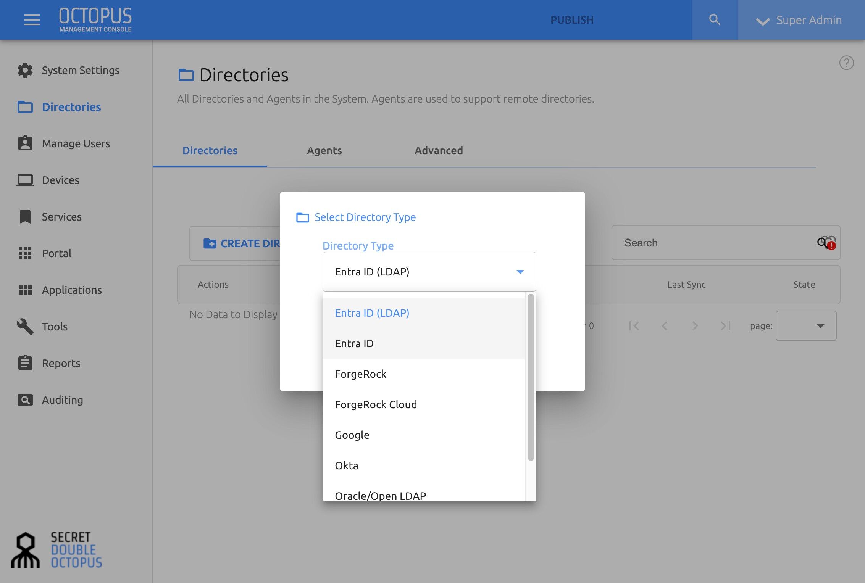Click the Applications tiles icon
865x583 pixels.
pos(25,290)
